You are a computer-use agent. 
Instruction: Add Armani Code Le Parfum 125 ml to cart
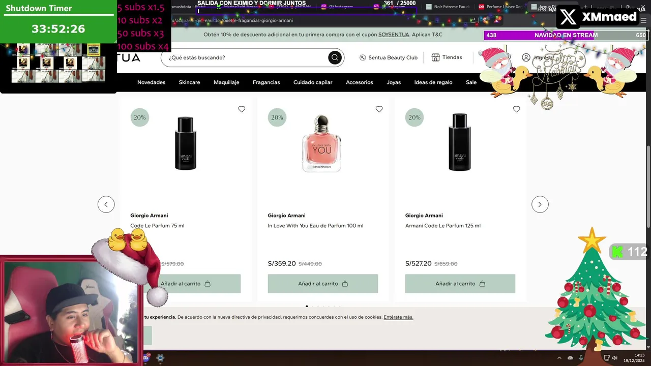[460, 284]
